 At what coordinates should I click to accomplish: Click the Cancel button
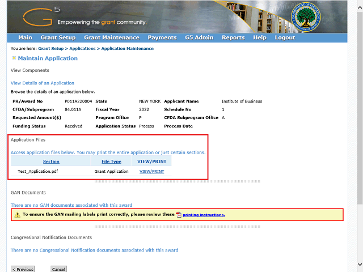pos(58,269)
